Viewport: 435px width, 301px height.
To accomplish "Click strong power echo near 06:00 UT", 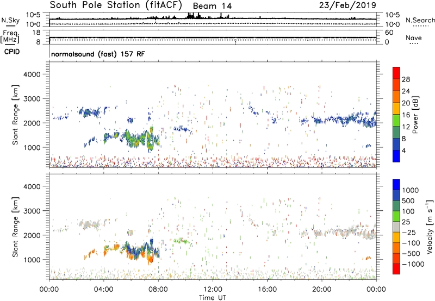I will pos(136,138).
